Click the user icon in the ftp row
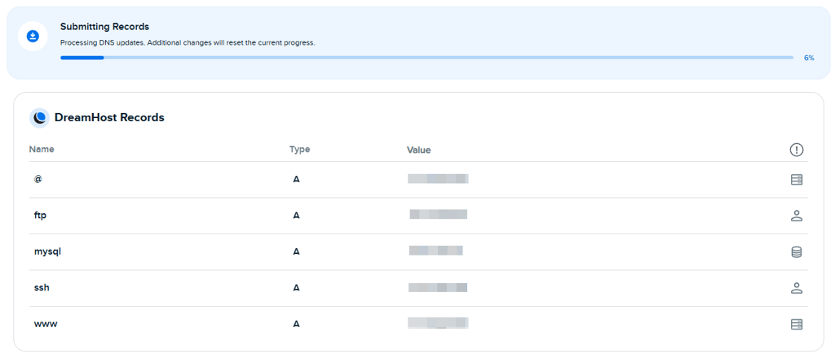This screenshot has width=835, height=358. click(x=797, y=216)
